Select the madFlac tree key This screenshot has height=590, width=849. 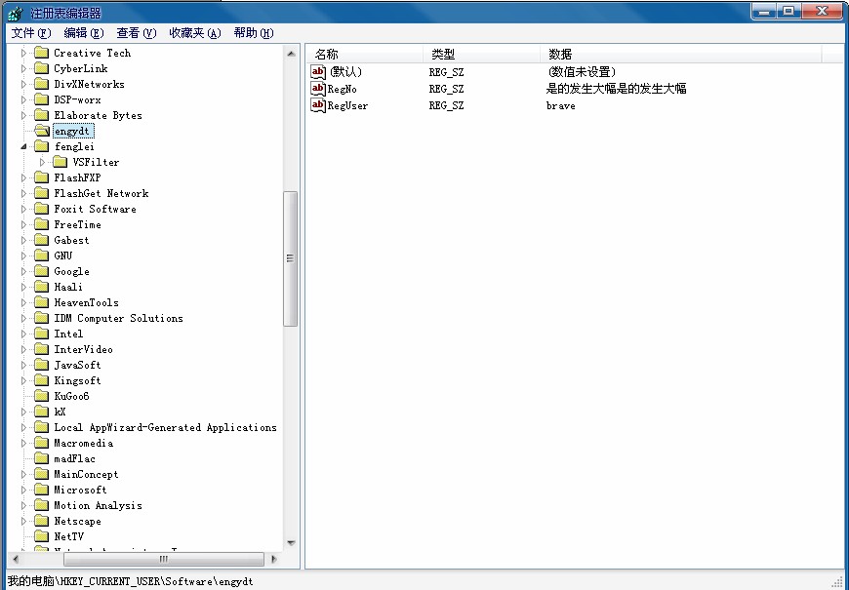click(75, 458)
